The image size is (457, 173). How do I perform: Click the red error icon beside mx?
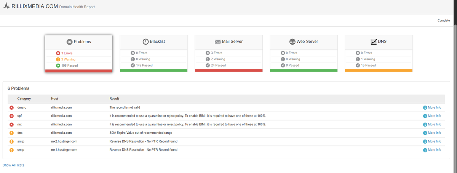(11, 125)
